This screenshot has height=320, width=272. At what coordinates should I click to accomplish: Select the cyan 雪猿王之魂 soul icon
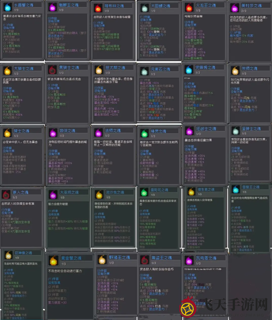pos(235,189)
